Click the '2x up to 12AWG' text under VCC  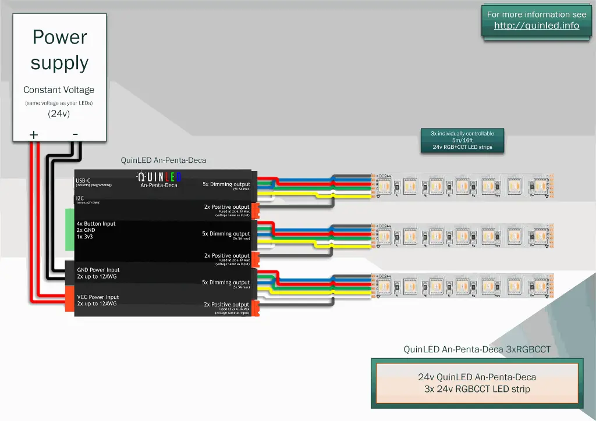coord(97,304)
